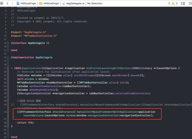Add a new editor pane on right
The image size is (192, 139).
[x=190, y=3]
